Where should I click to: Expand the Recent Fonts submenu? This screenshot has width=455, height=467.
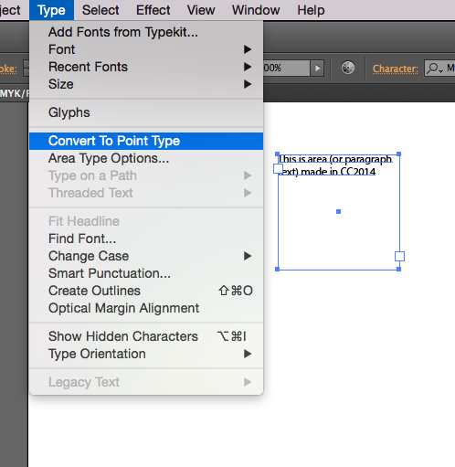tap(146, 67)
